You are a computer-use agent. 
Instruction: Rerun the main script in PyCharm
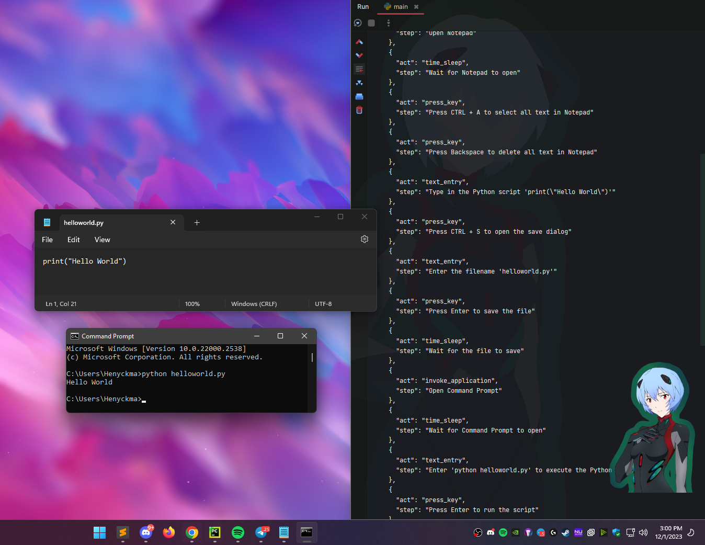[358, 23]
